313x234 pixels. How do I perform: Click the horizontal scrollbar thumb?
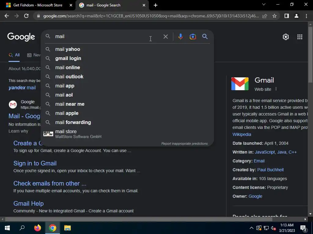pos(139,219)
